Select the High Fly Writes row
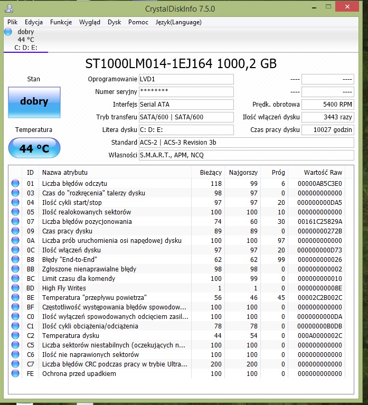 pos(178,288)
